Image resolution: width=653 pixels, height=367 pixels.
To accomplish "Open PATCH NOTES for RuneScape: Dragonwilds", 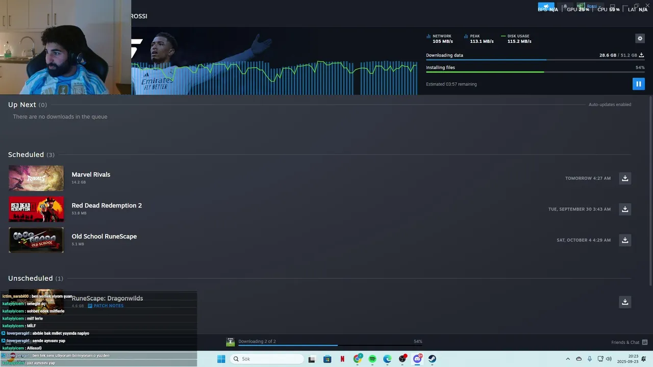I will (106, 306).
